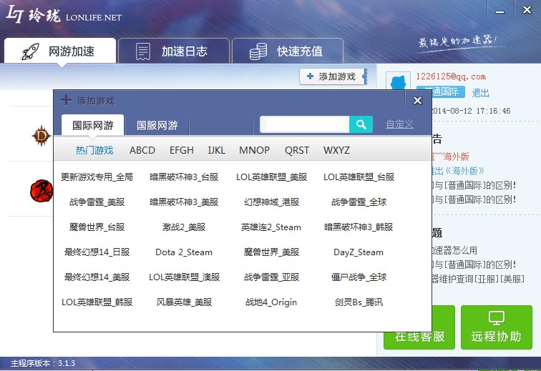
Task: Click the user avatar icon
Action: click(399, 84)
